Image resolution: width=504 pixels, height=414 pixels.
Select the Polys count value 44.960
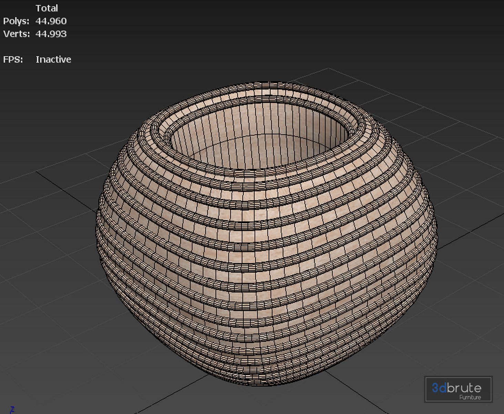(51, 21)
